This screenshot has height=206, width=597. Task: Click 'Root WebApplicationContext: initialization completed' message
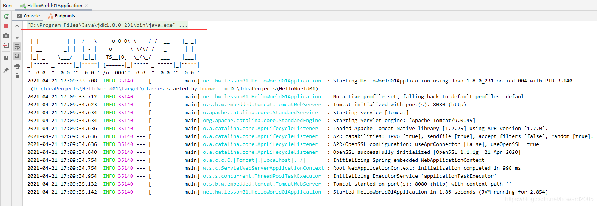click(x=427, y=168)
